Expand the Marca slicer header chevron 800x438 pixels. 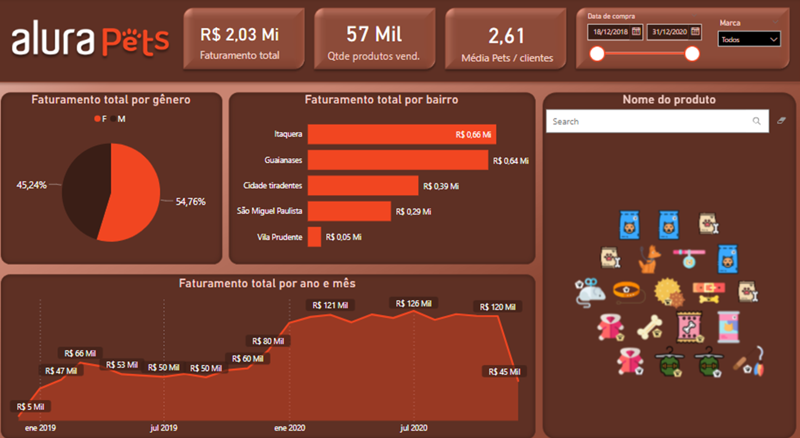(775, 22)
